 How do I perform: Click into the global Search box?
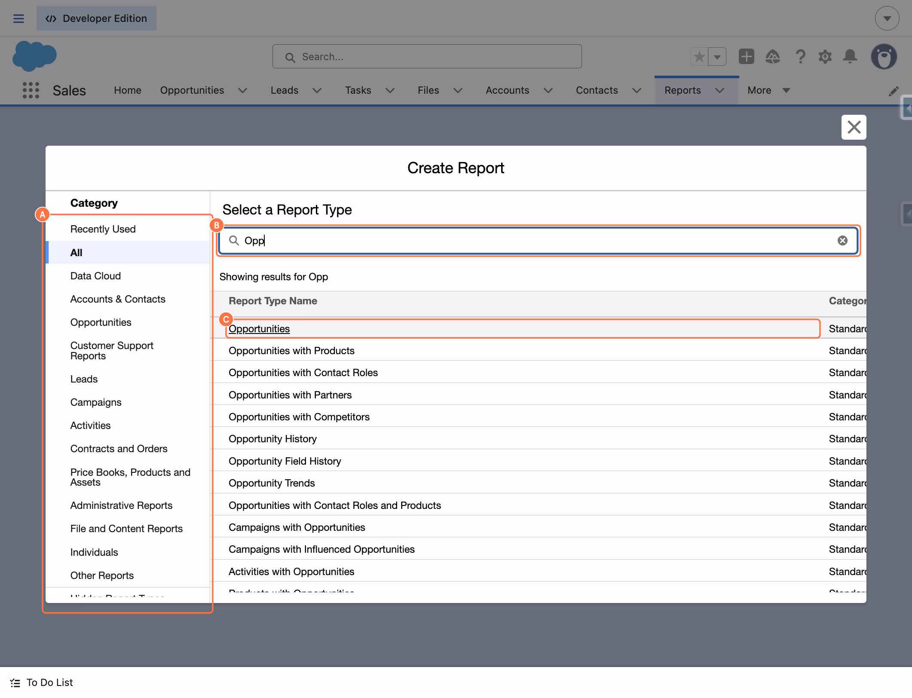pos(427,56)
